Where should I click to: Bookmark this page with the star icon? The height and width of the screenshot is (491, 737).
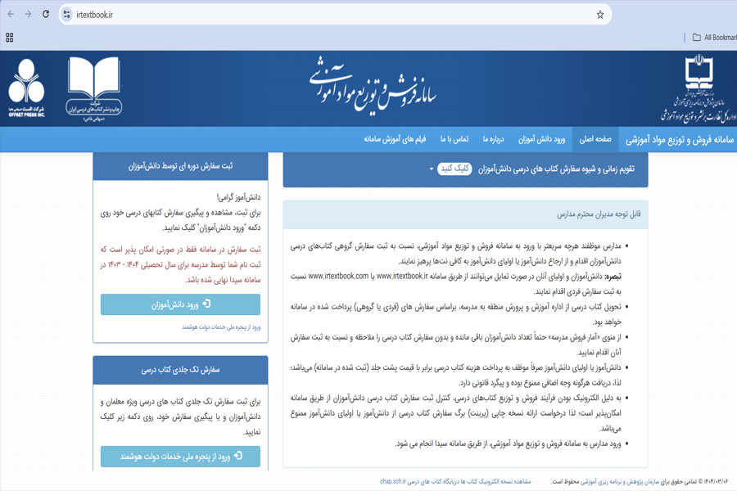[x=600, y=15]
